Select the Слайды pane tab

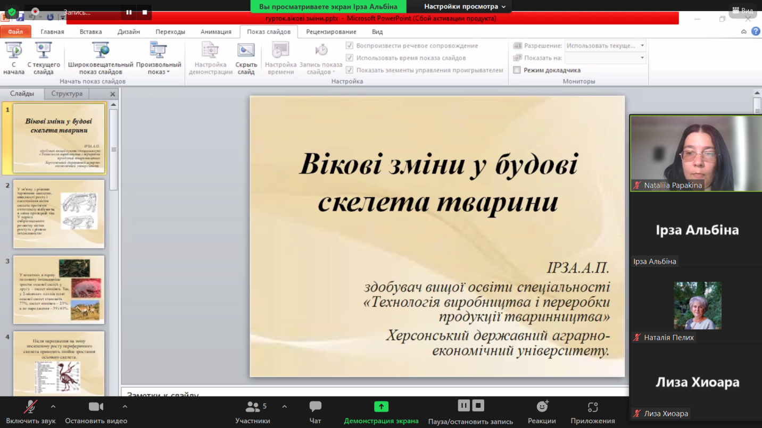tap(22, 94)
